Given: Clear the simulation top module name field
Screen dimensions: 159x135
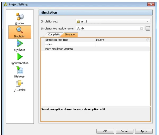Looking at the screenshot, I should tap(142, 29).
